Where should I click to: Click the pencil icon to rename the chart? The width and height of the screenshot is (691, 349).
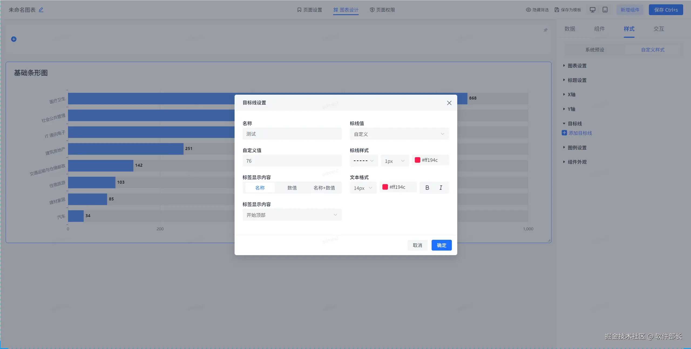[x=41, y=10]
